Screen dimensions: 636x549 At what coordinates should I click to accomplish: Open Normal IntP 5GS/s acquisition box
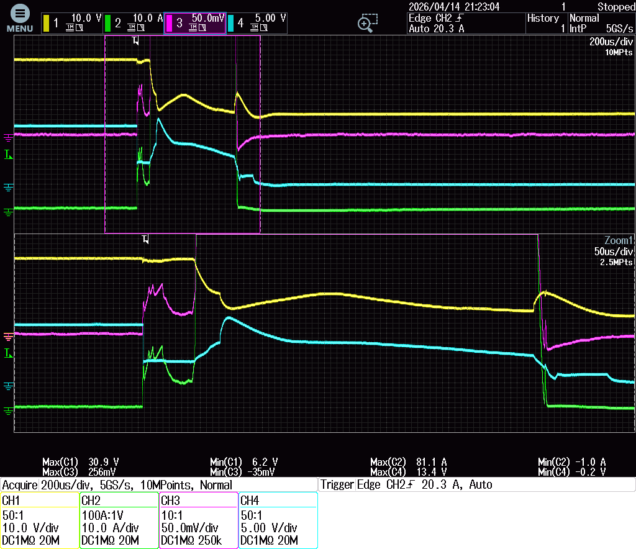tap(601, 23)
